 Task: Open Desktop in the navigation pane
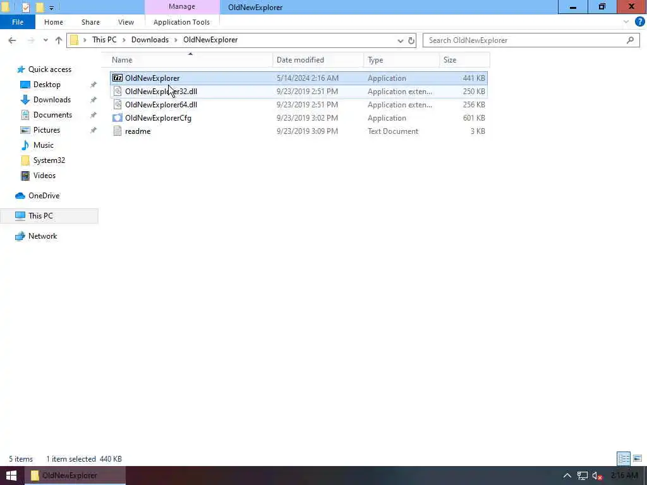tap(47, 85)
